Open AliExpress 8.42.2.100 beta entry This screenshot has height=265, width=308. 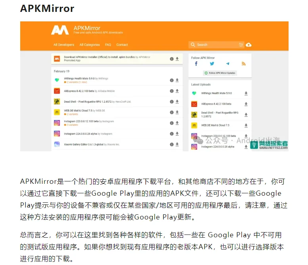pos(89,91)
